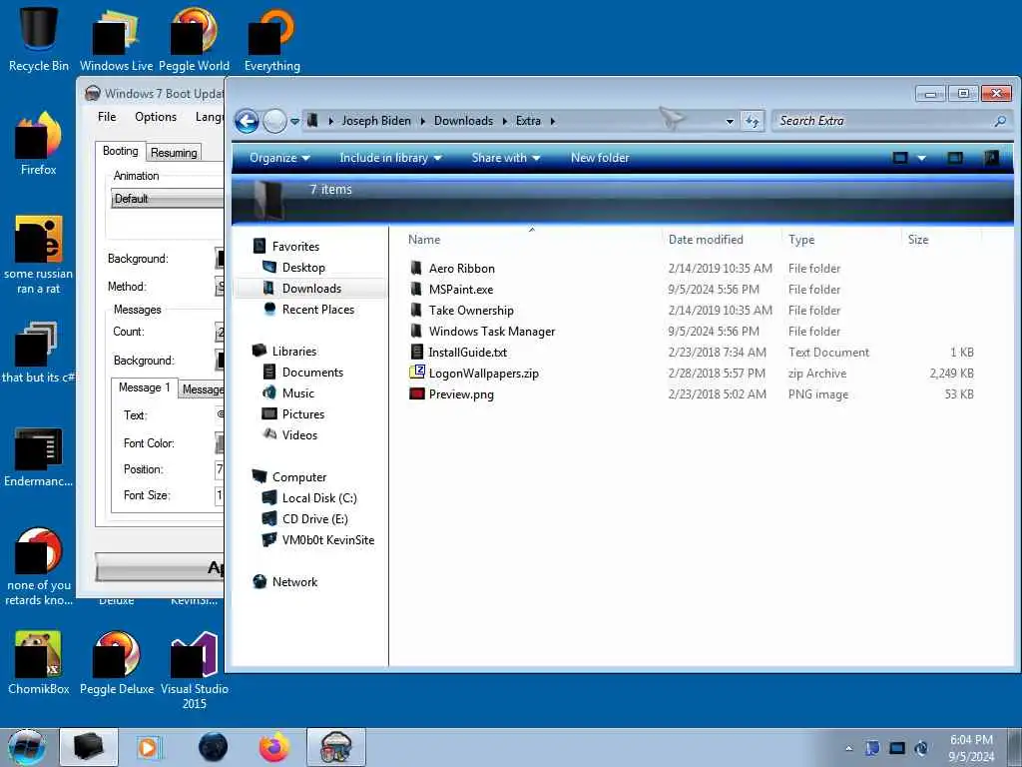This screenshot has width=1022, height=767.
Task: Open Recycle Bin desktop icon
Action: tap(39, 38)
